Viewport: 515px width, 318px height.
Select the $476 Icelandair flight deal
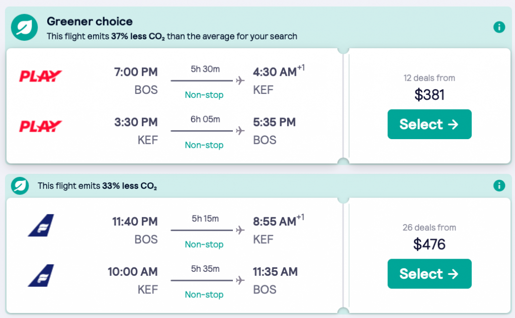[x=429, y=274]
